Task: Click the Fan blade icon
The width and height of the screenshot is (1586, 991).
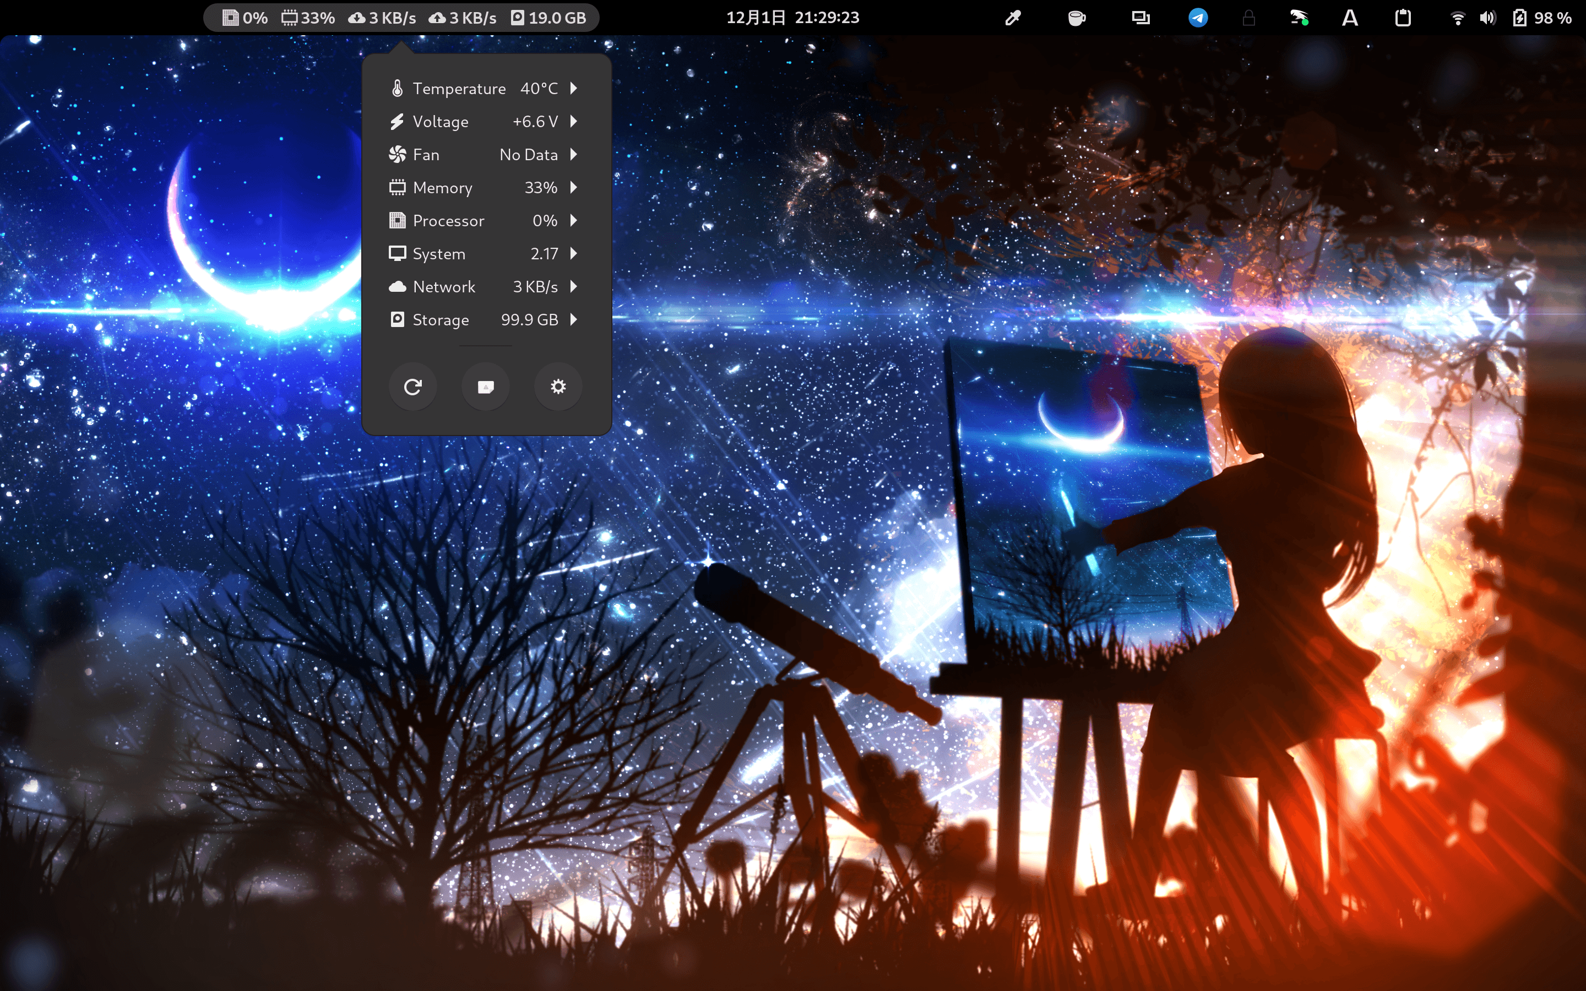Action: (397, 154)
